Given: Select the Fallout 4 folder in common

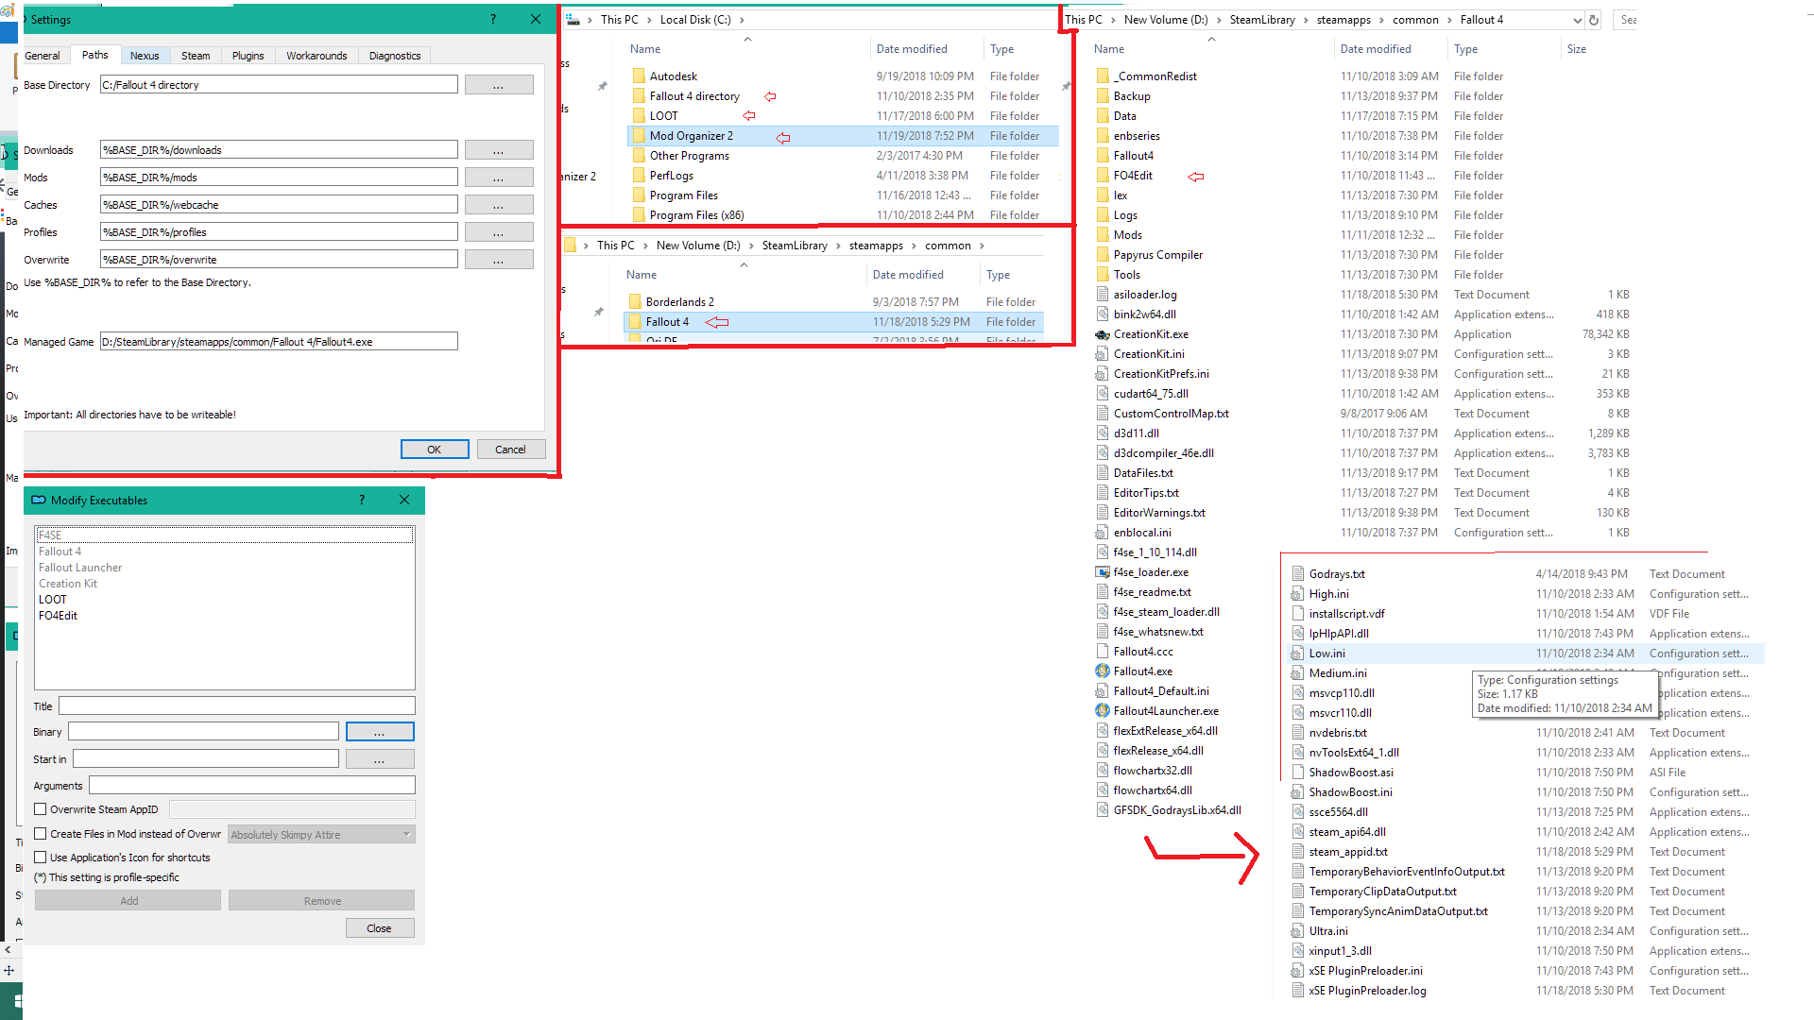Looking at the screenshot, I should pos(833,322).
